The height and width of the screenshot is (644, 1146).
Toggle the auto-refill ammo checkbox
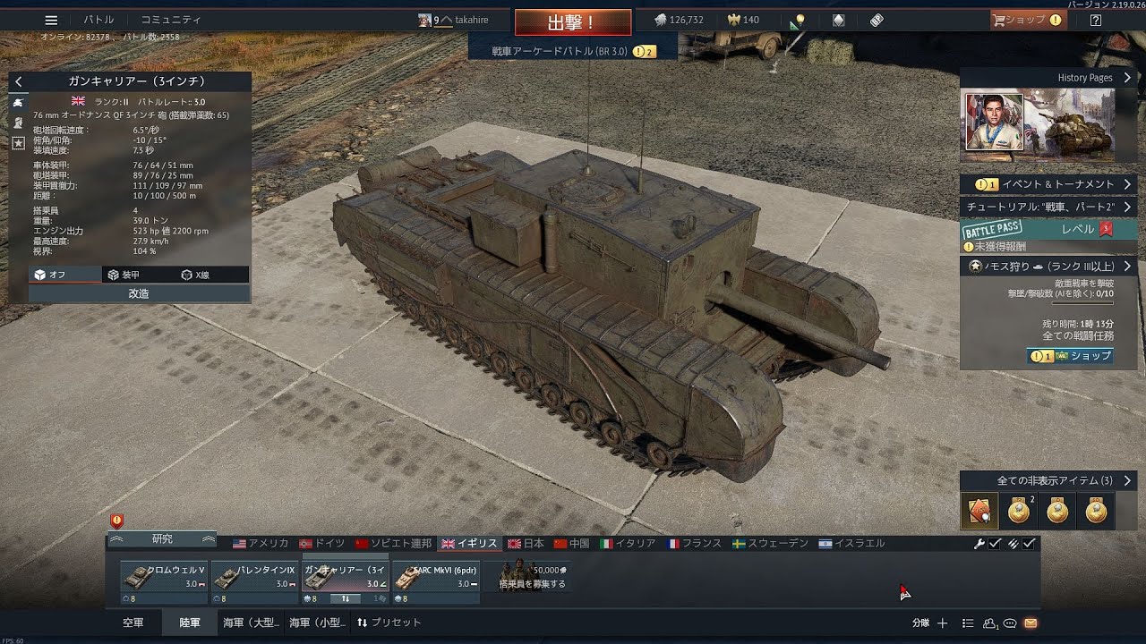coord(1030,543)
